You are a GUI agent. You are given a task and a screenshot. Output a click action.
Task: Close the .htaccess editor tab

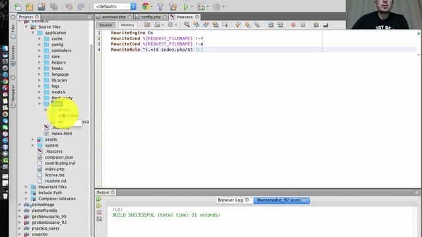[x=197, y=16]
